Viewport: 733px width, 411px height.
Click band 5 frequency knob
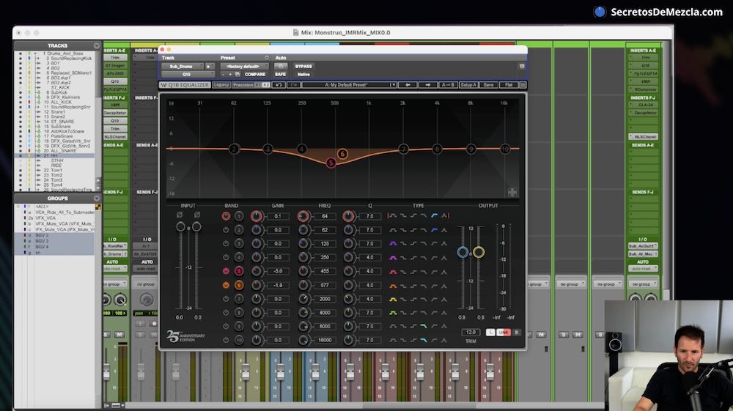(303, 271)
